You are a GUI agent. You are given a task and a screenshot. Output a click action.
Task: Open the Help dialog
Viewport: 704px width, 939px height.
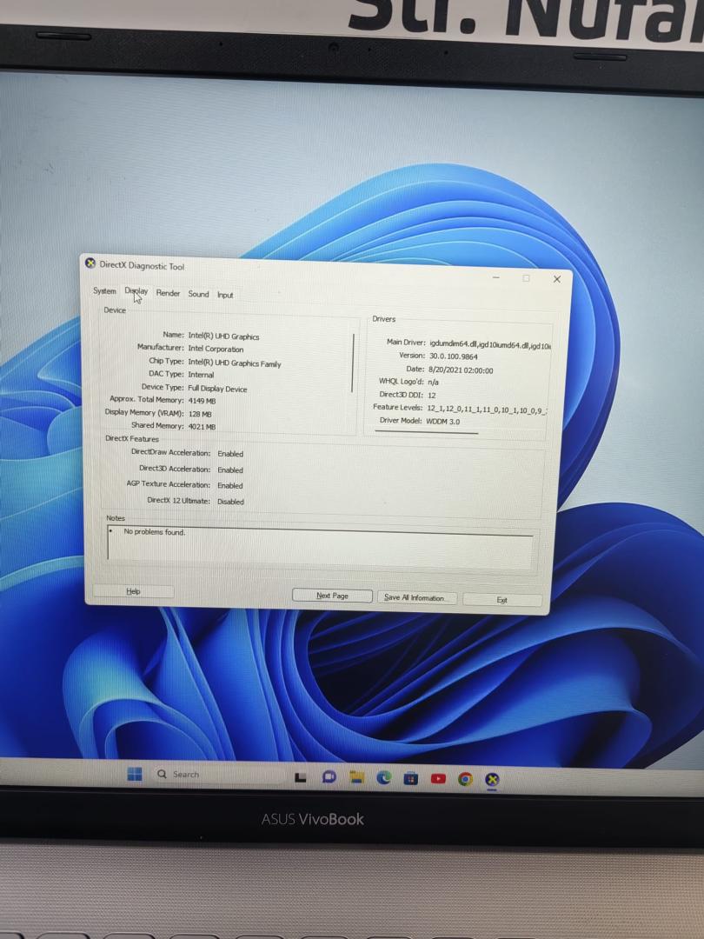(133, 590)
